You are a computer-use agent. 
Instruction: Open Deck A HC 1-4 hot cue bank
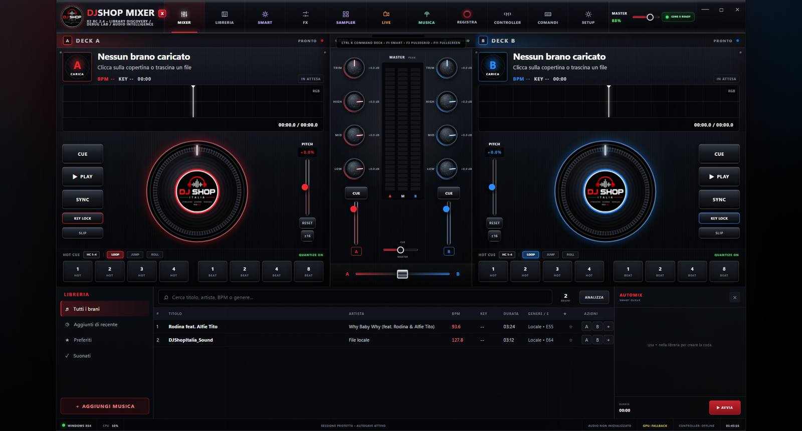click(x=91, y=255)
